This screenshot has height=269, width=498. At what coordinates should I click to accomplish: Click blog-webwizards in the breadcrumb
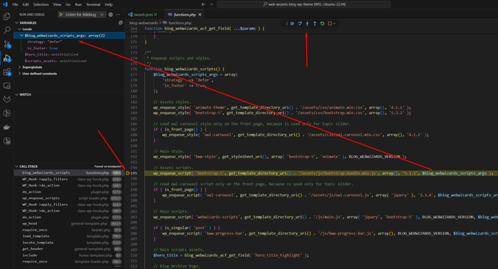point(144,23)
